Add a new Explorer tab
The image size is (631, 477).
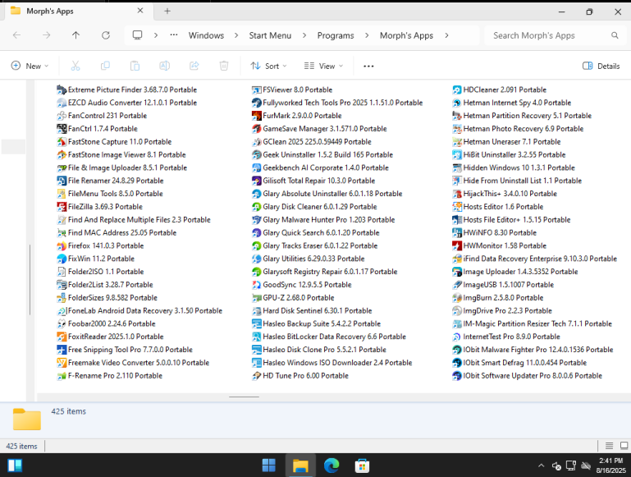click(x=167, y=11)
